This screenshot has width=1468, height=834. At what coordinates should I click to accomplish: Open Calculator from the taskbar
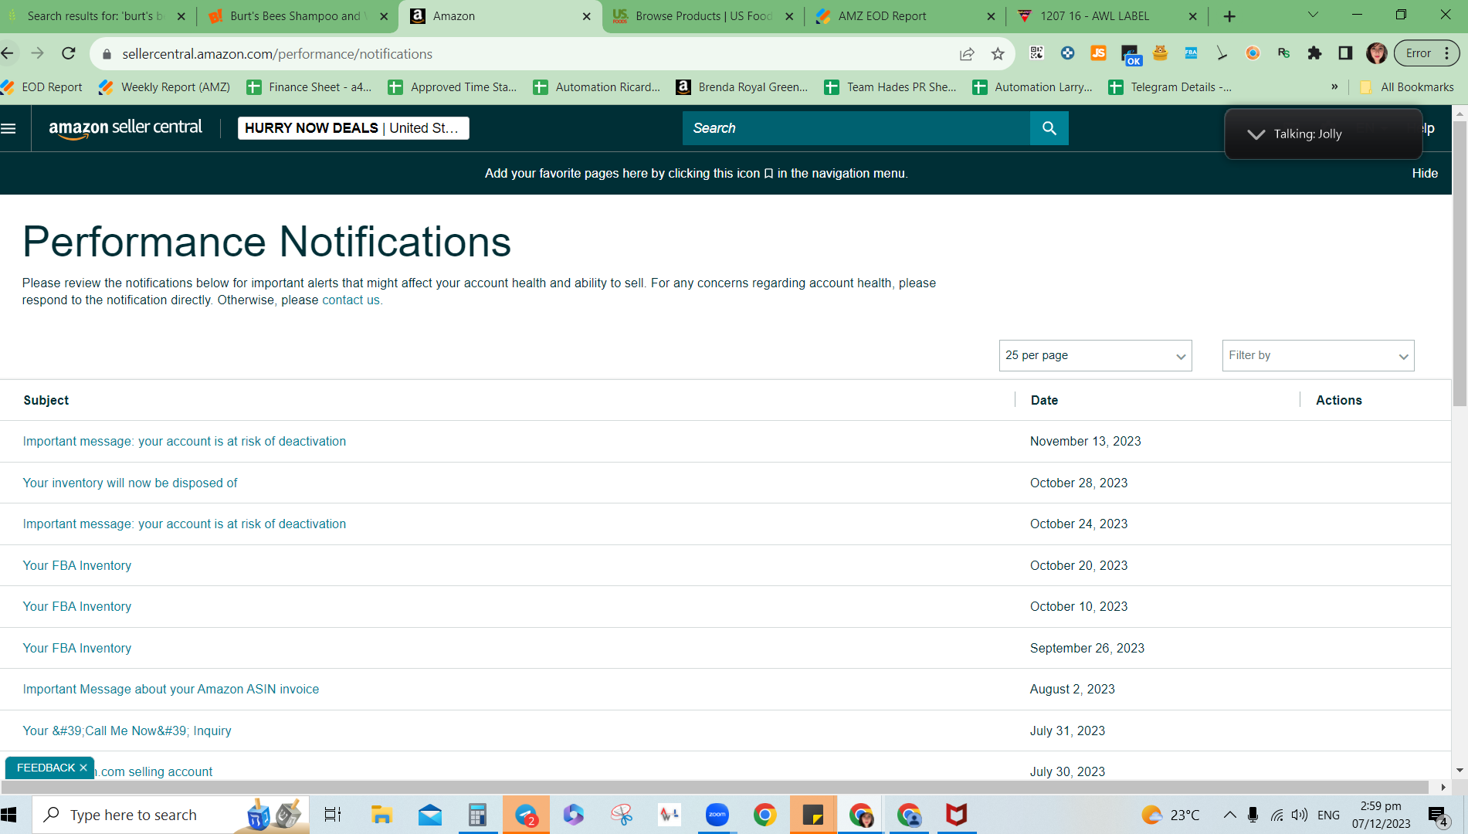coord(477,815)
